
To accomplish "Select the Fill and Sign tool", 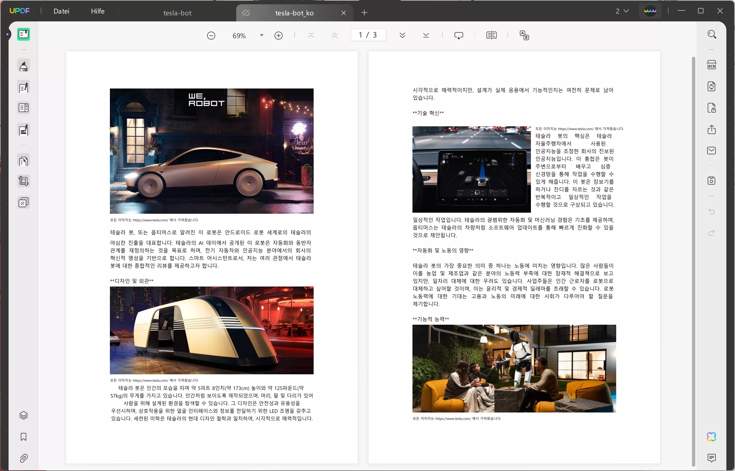I will tap(24, 130).
